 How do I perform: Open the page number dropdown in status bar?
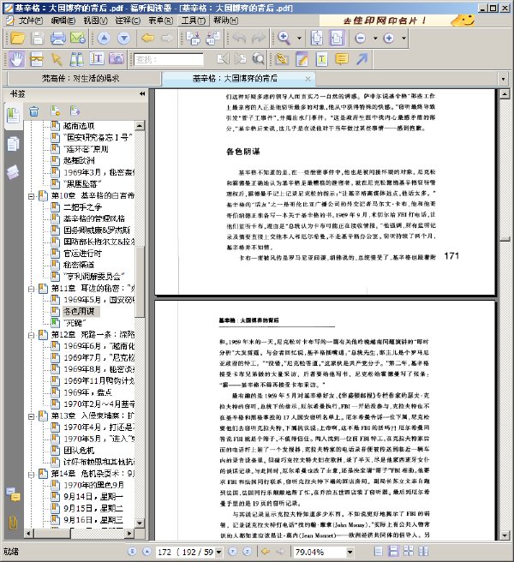(218, 552)
